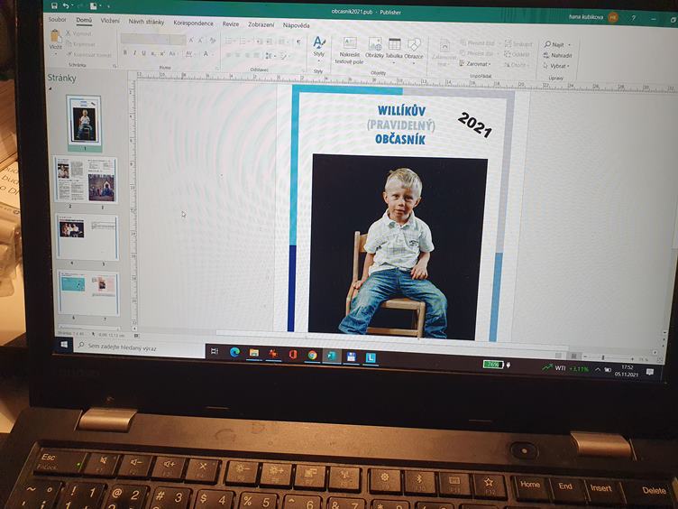Select pages 2-3 spread thumbnail

point(86,180)
